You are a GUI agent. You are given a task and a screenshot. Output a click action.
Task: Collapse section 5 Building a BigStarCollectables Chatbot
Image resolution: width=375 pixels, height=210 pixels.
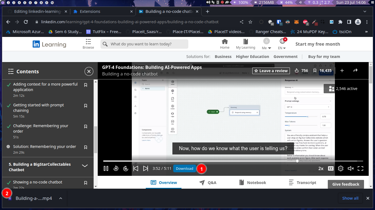[x=85, y=166]
